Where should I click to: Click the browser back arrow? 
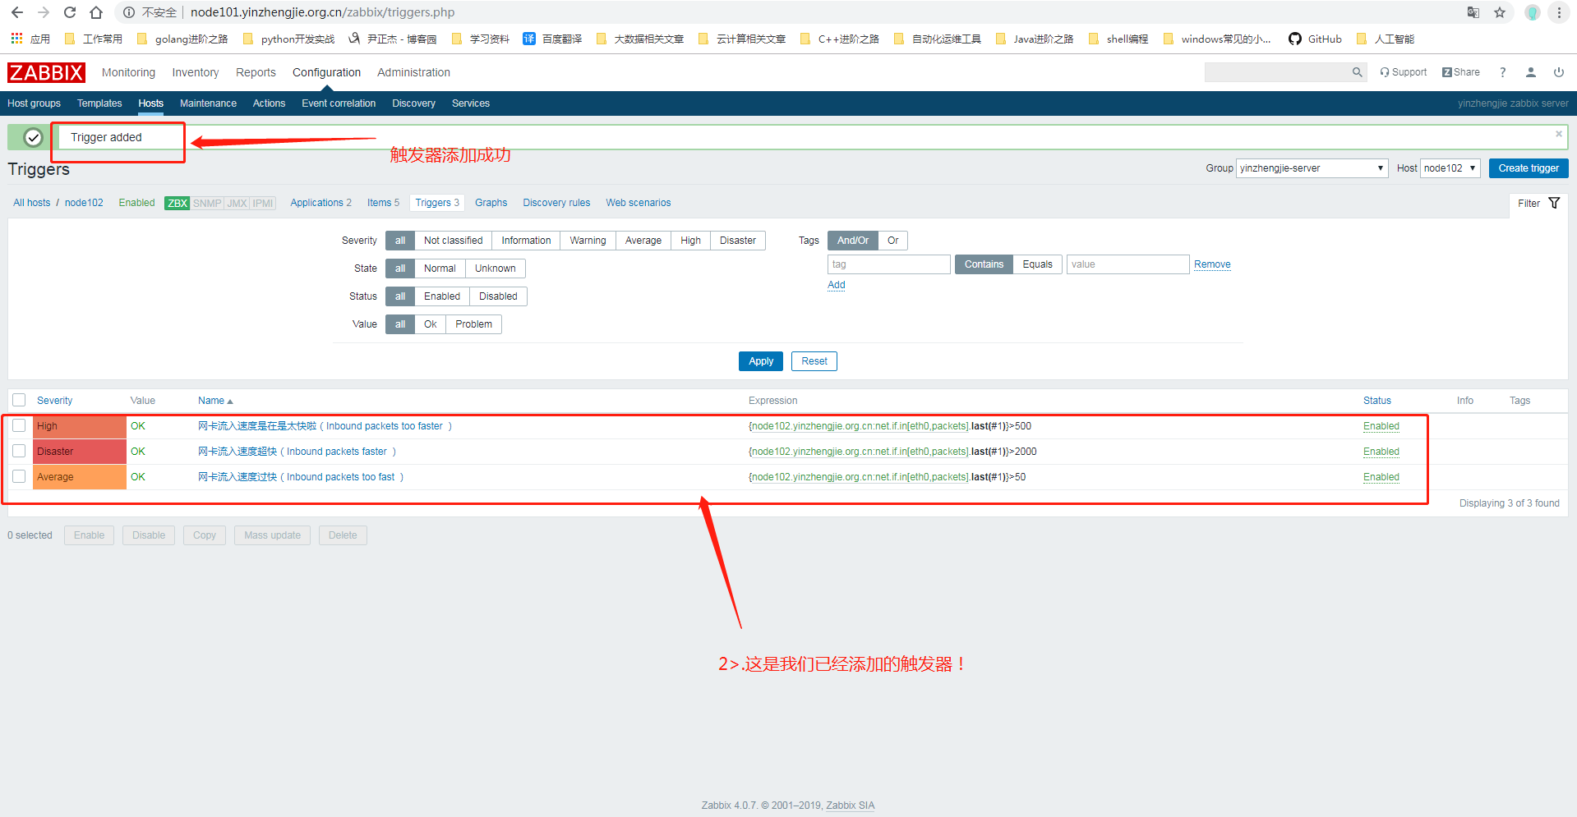tap(17, 12)
